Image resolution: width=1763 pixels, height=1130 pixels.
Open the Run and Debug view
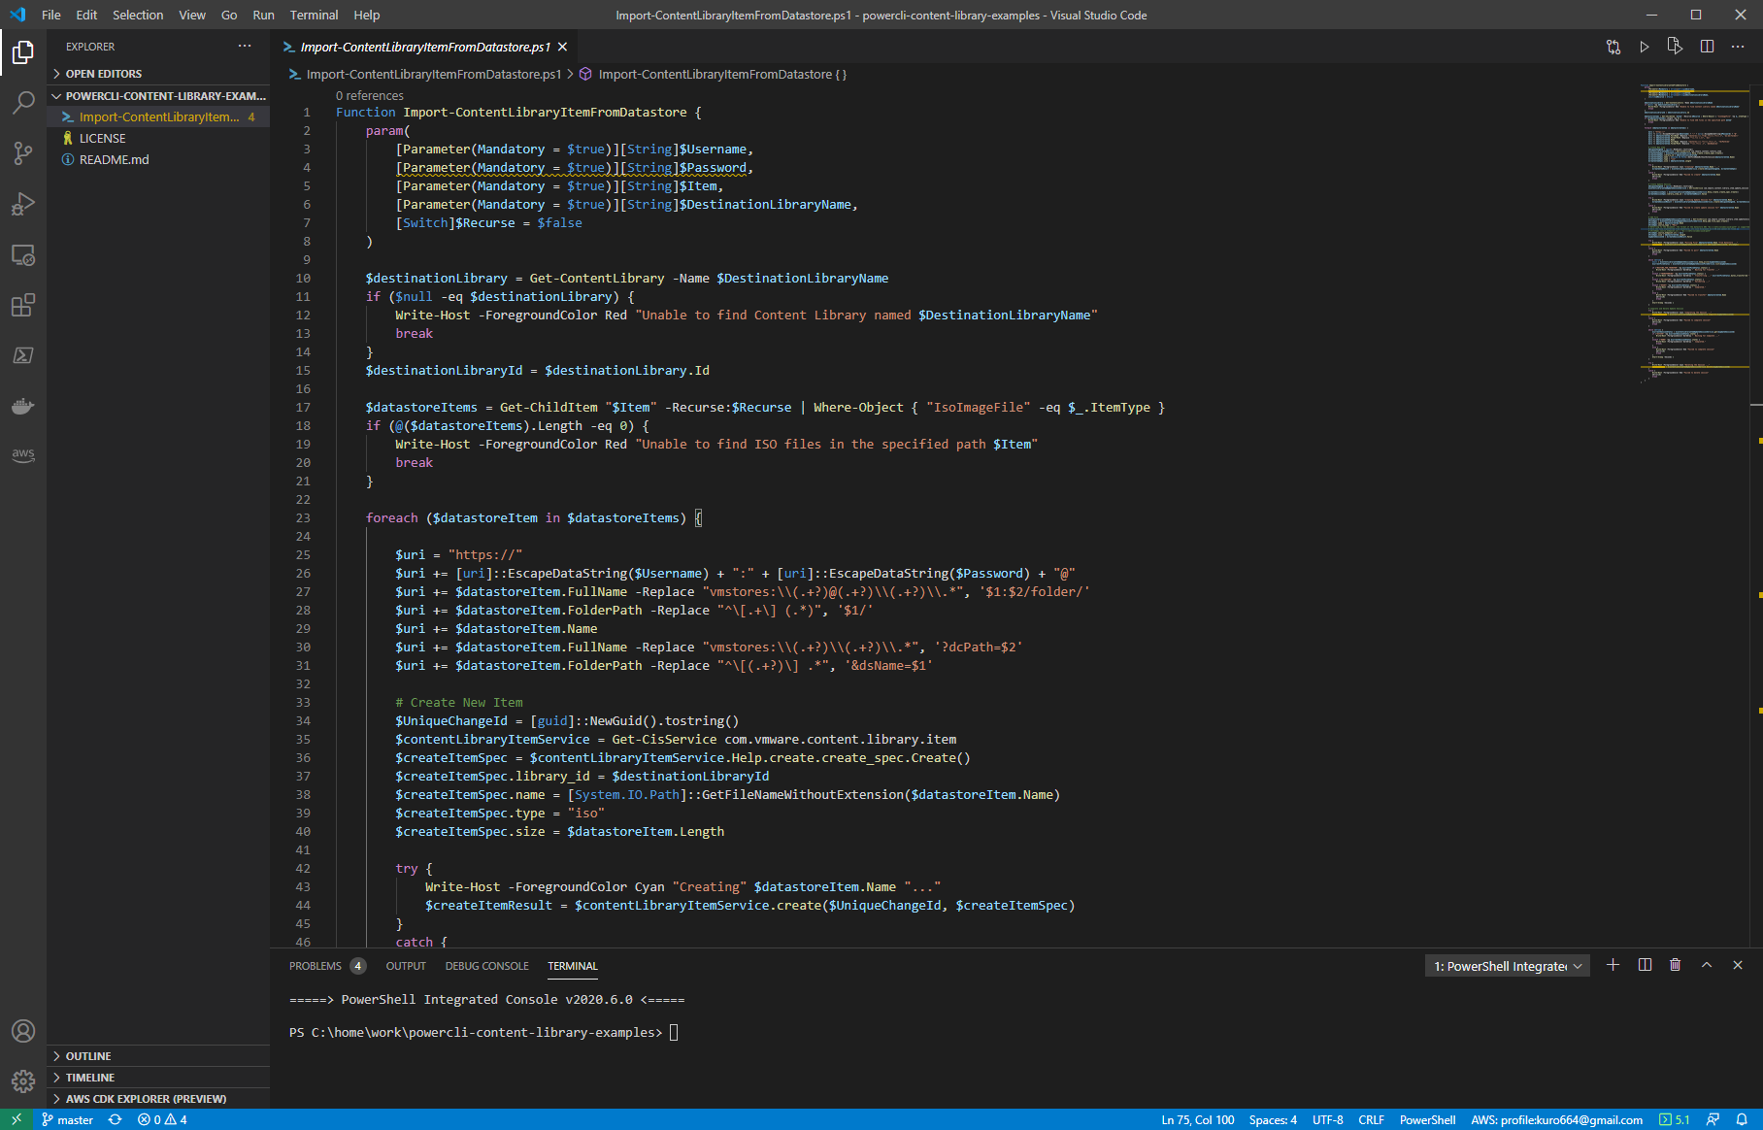coord(23,204)
